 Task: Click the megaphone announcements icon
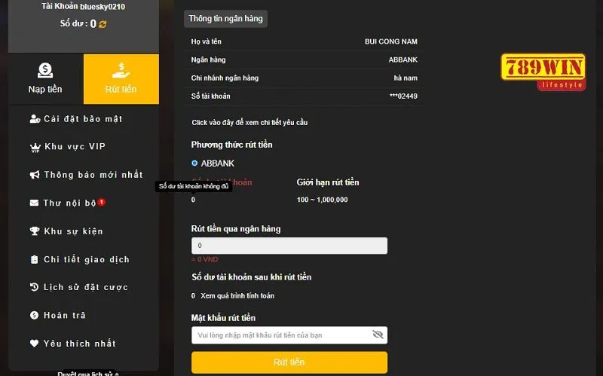click(x=35, y=175)
